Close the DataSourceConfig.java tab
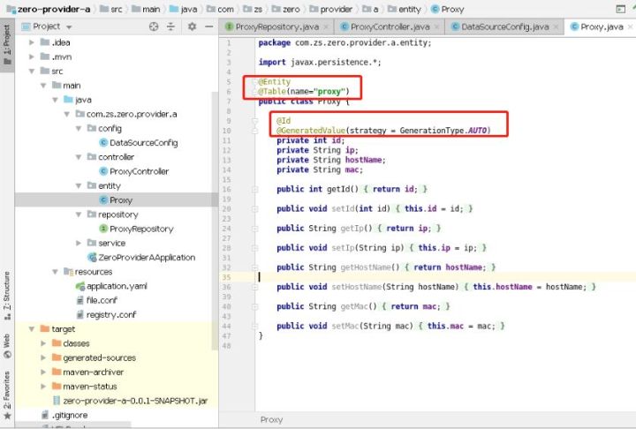Viewport: 636px width, 429px height. (x=556, y=27)
